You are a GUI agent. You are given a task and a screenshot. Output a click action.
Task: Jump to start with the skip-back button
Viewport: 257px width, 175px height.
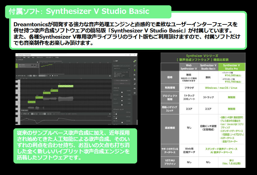tap(55, 76)
